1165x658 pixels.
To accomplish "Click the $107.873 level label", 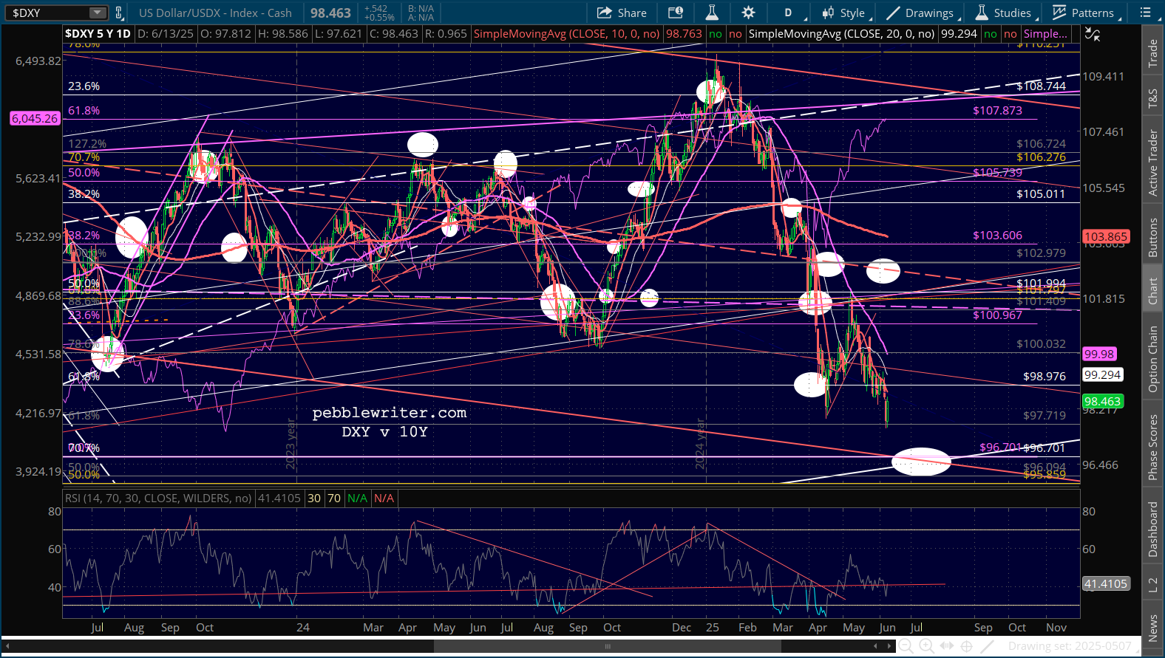I will [x=997, y=111].
